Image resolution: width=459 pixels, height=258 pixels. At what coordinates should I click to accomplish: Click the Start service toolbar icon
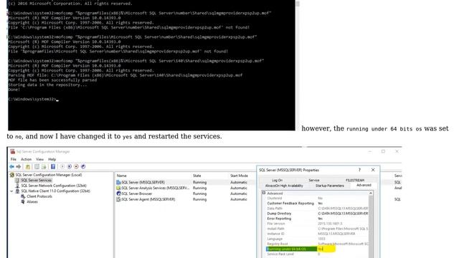point(62,166)
